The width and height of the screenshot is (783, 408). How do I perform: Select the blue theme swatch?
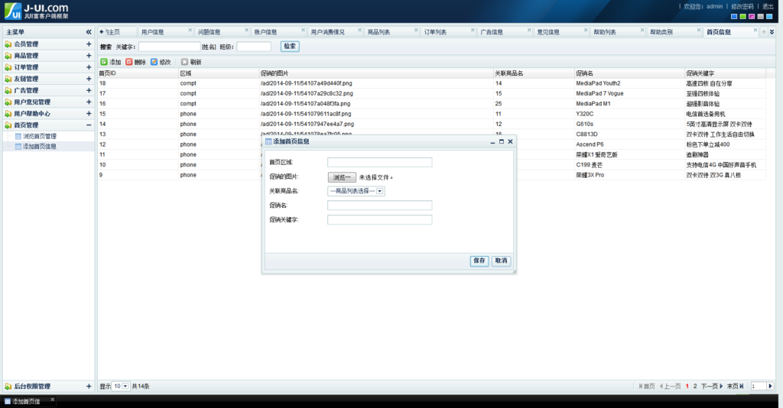tap(733, 17)
